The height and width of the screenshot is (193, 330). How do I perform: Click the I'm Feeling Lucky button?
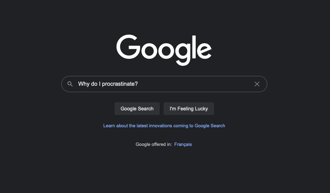tap(189, 109)
